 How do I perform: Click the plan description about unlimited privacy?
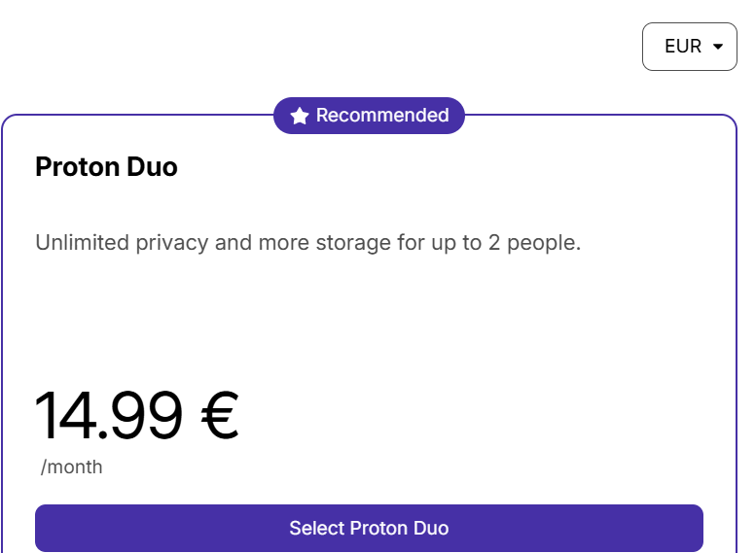(x=307, y=242)
